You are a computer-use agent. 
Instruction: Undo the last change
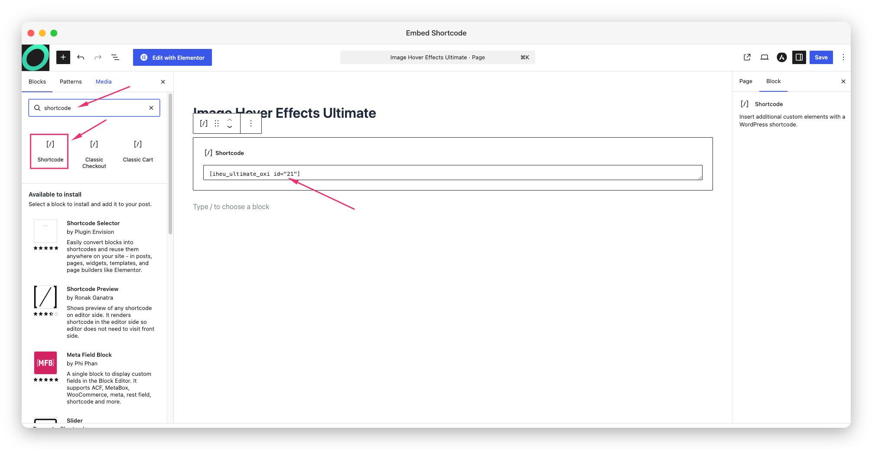(81, 57)
